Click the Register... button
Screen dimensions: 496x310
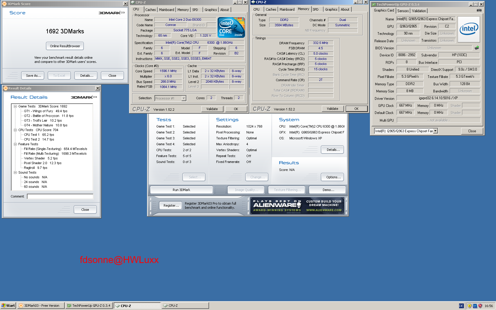coord(171,205)
